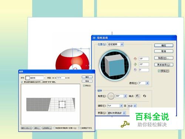This screenshot has height=139, width=185.
Task: Go to first surface in 贴图 dialog
Action: point(53,78)
